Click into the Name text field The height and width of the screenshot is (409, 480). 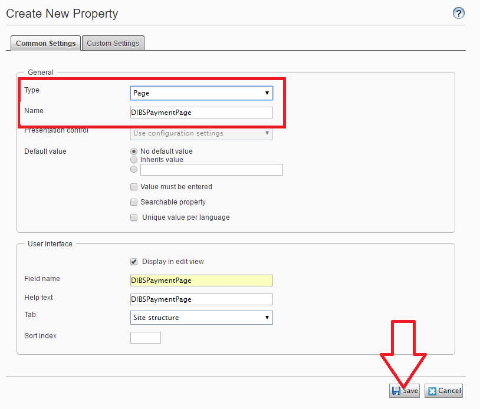coord(201,113)
